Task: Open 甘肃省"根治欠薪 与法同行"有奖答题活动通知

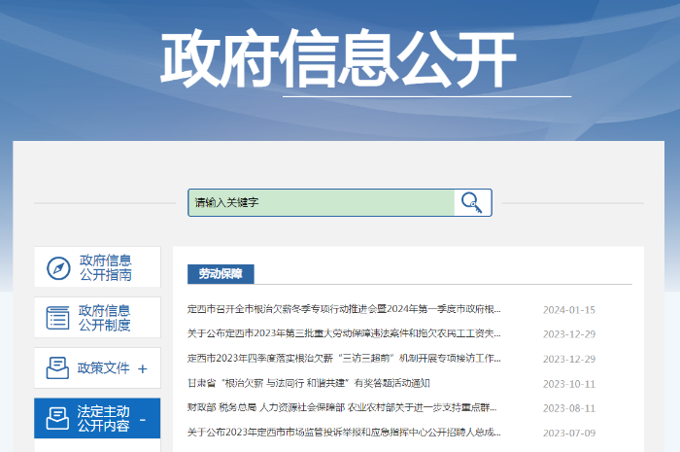Action: coord(308,383)
